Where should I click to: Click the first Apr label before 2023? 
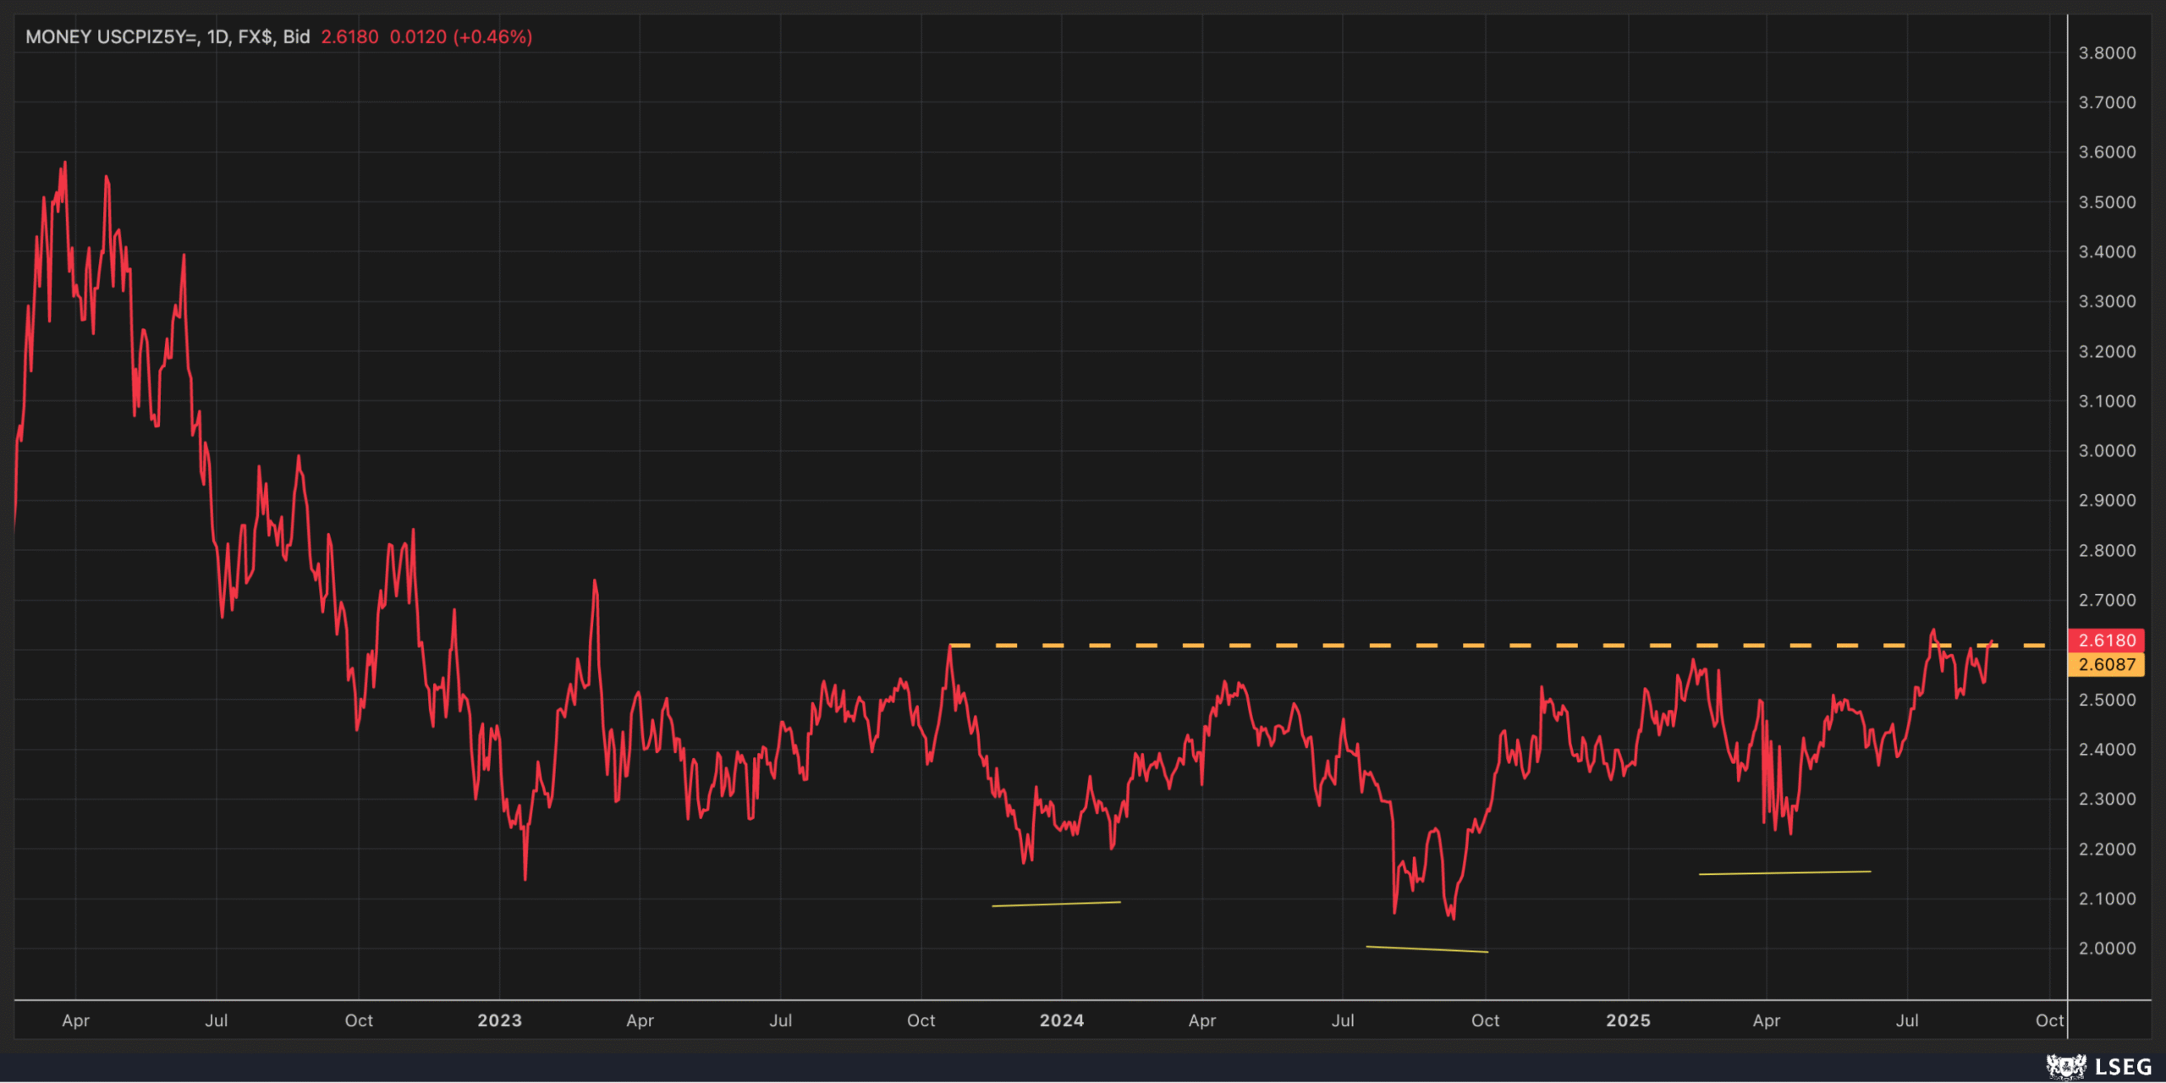pyautogui.click(x=75, y=1020)
